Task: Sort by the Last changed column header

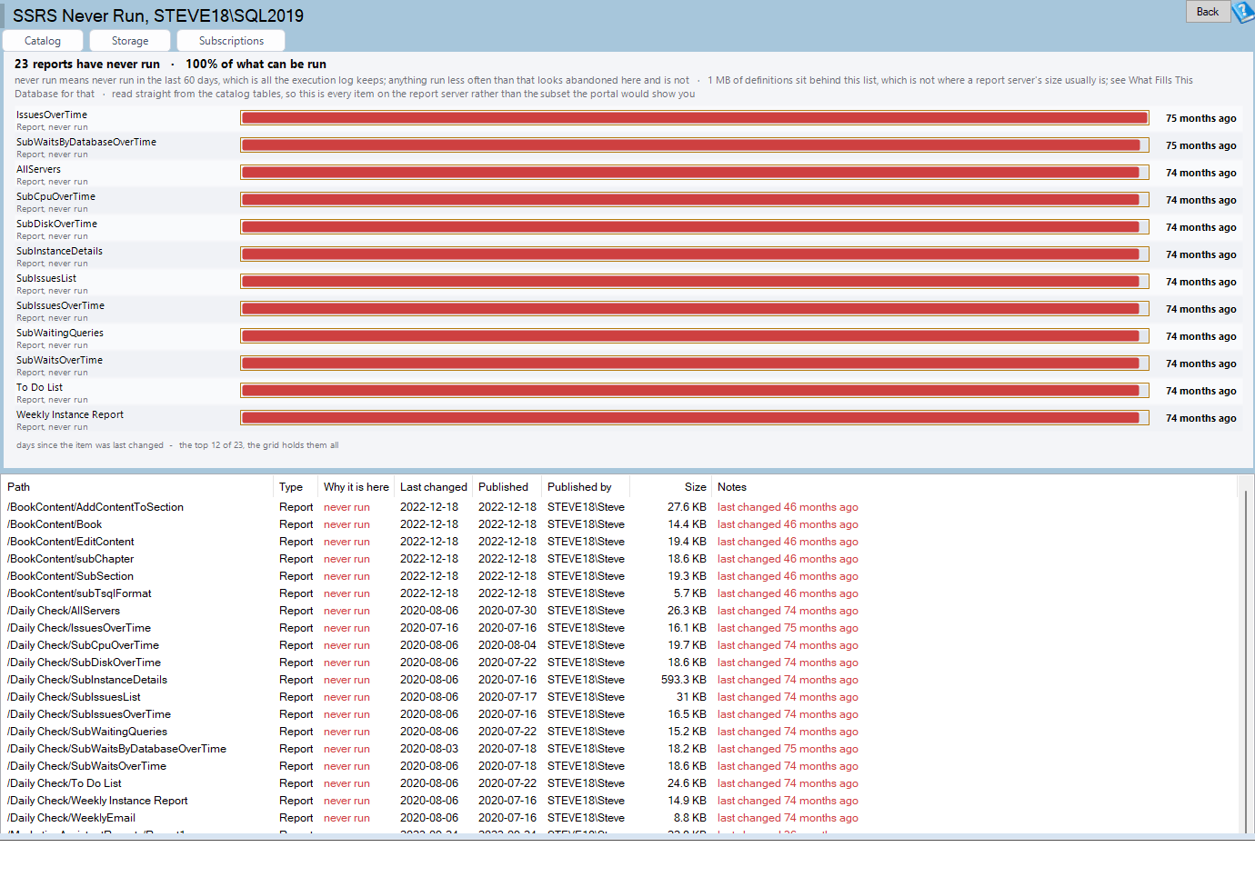Action: click(x=434, y=487)
